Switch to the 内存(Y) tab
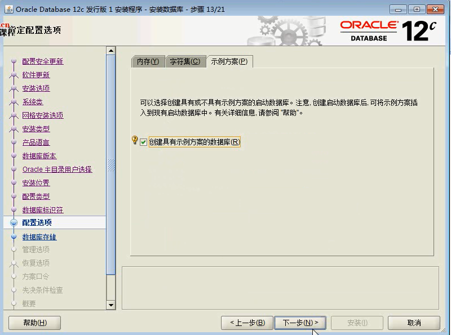451x335 pixels. (148, 61)
